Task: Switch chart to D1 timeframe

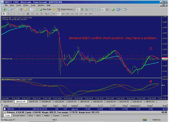Action: coord(81,14)
